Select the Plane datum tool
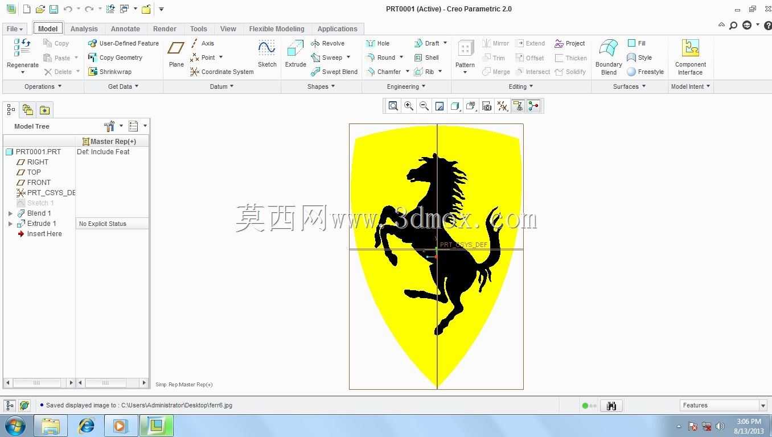 (176, 48)
